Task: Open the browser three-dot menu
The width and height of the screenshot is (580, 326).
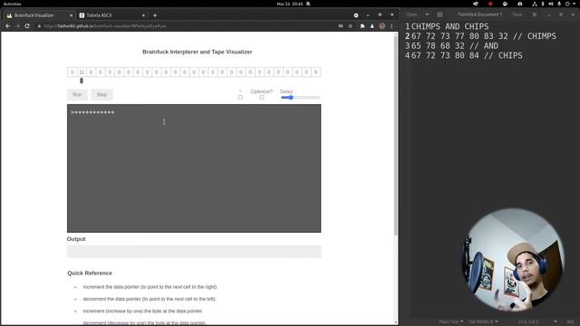Action: [x=391, y=26]
